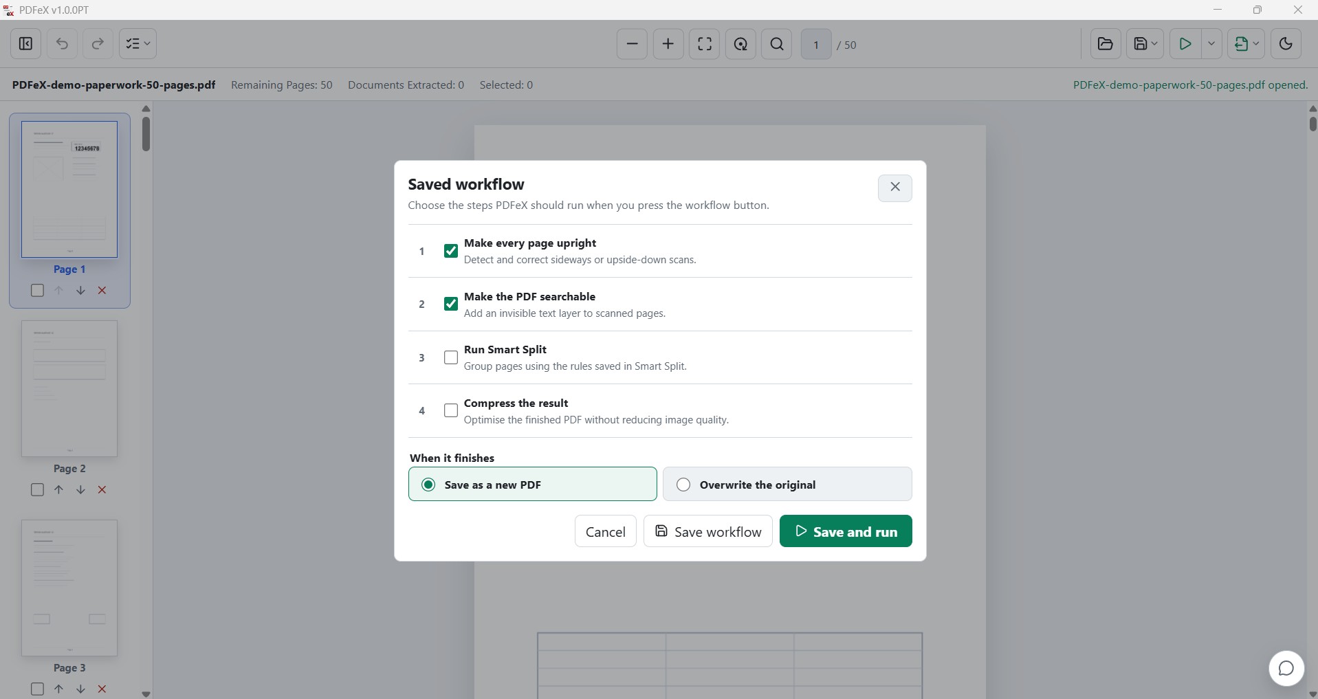Viewport: 1318px width, 699px height.
Task: Click the redo arrow icon
Action: tap(98, 44)
